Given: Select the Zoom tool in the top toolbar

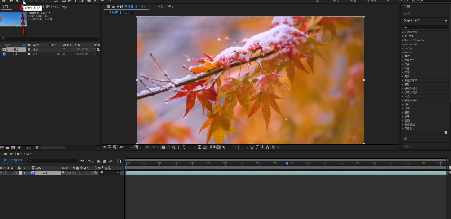Looking at the screenshot, I should click(x=23, y=1).
